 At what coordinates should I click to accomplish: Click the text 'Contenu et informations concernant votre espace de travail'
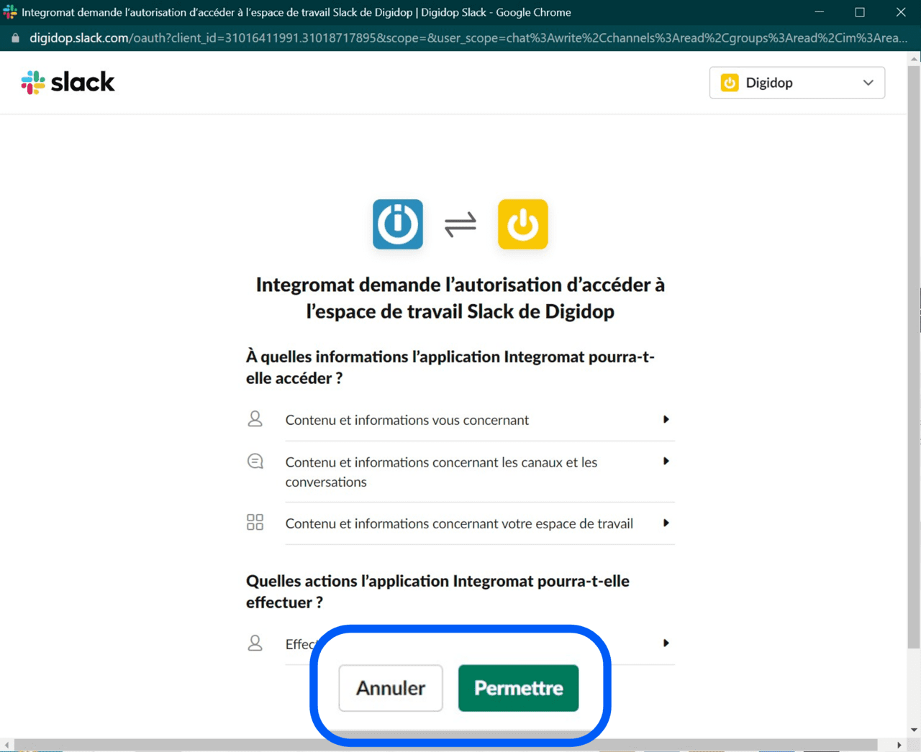(459, 523)
